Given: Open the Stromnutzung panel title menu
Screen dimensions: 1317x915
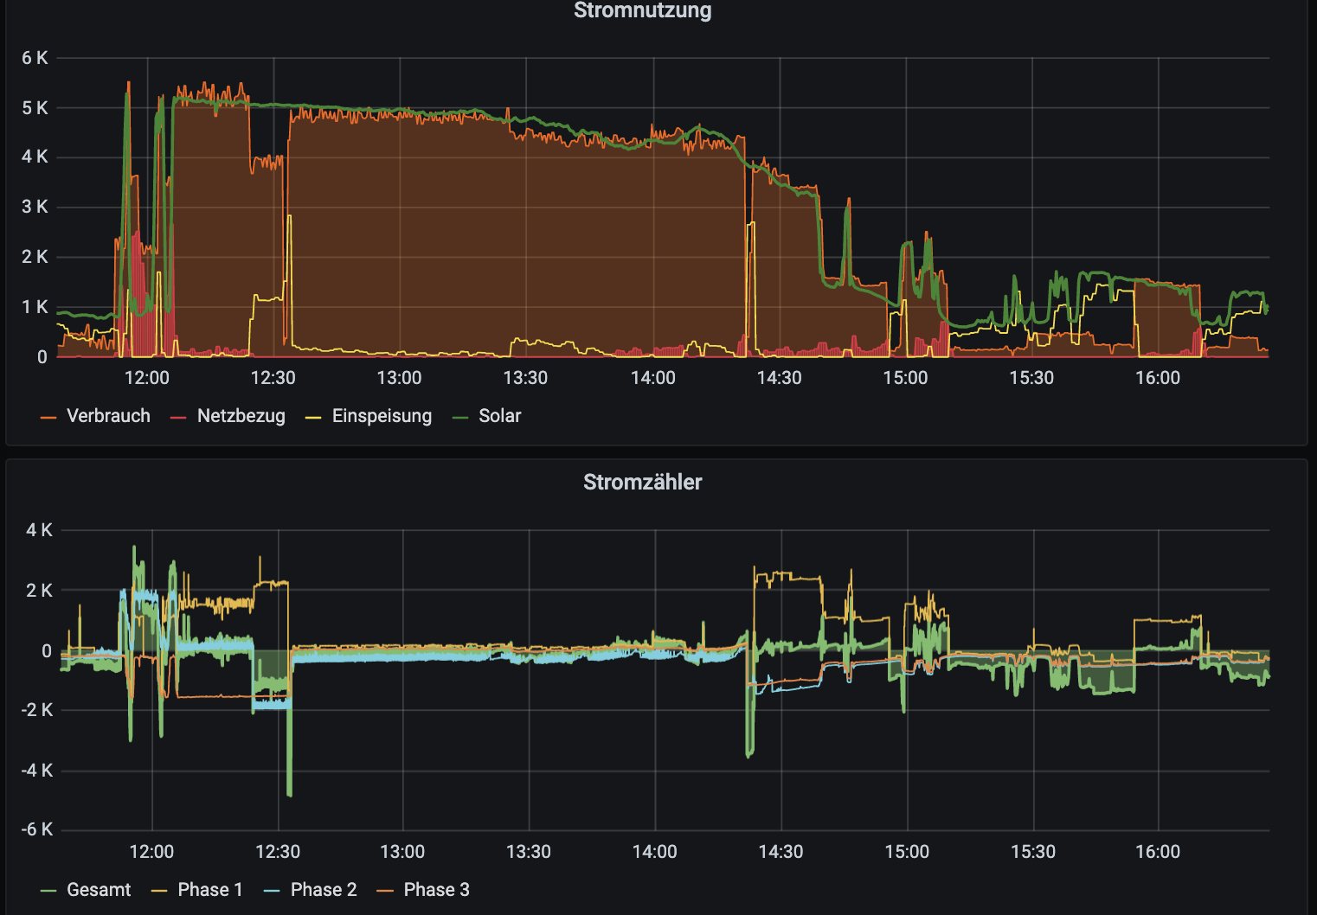Looking at the screenshot, I should (x=642, y=10).
